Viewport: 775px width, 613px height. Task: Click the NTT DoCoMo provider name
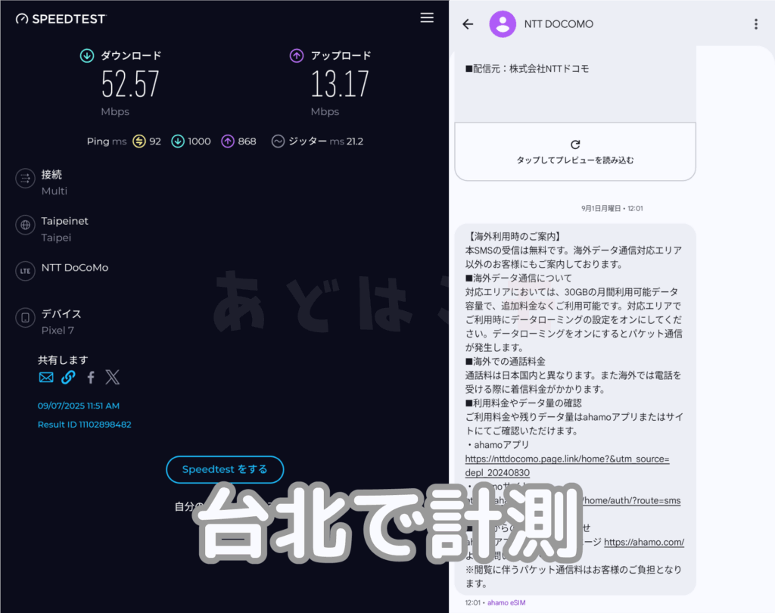point(75,267)
